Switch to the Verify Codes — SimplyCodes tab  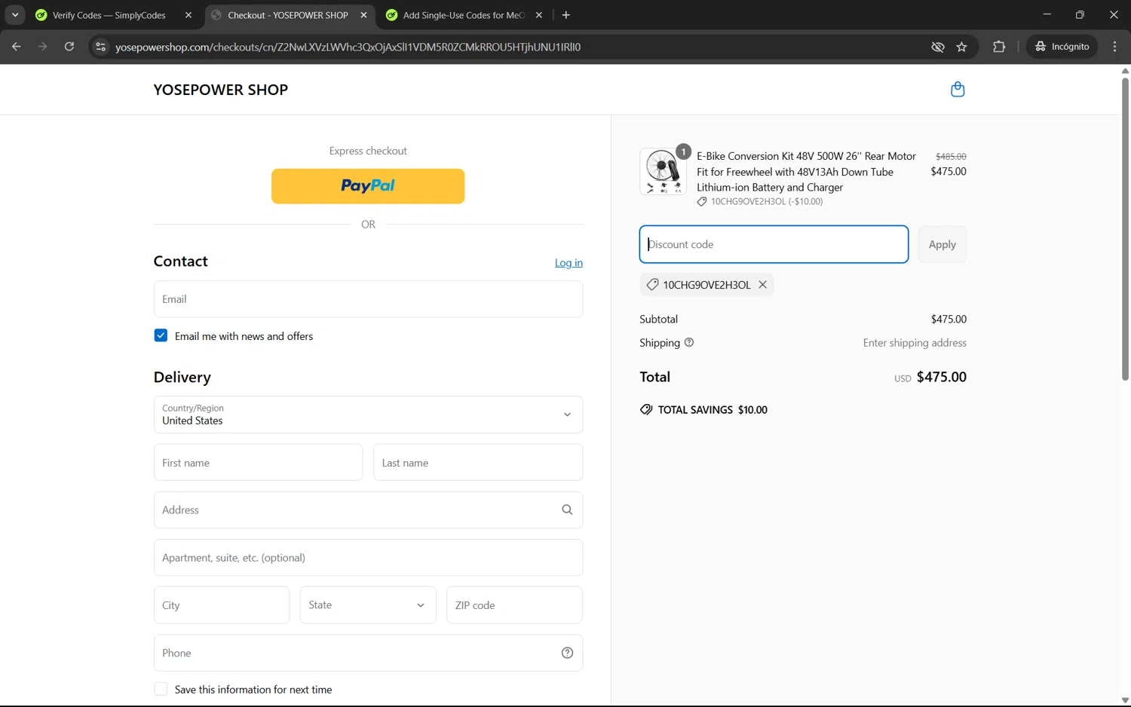click(x=109, y=15)
